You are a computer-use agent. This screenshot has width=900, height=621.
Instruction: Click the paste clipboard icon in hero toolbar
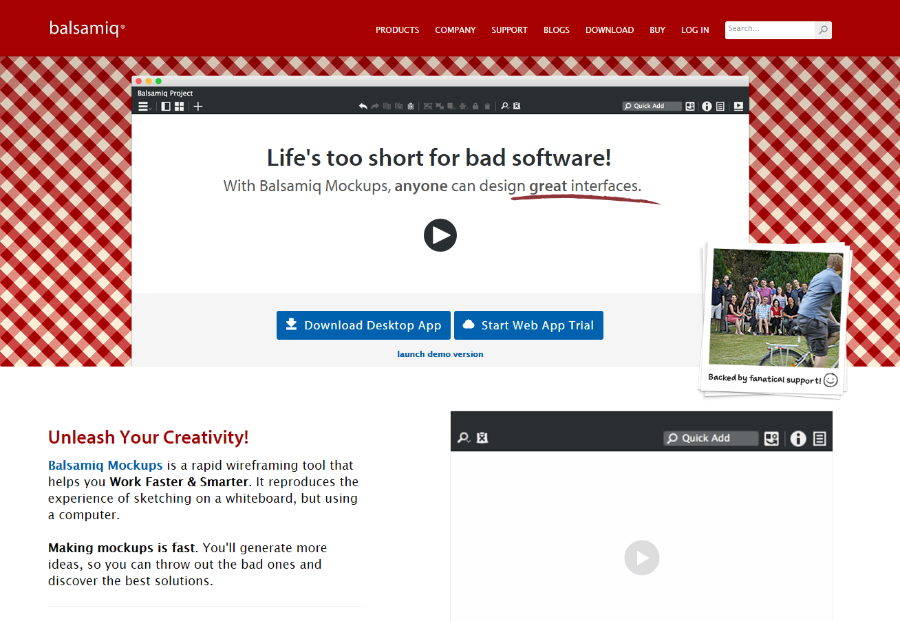410,107
